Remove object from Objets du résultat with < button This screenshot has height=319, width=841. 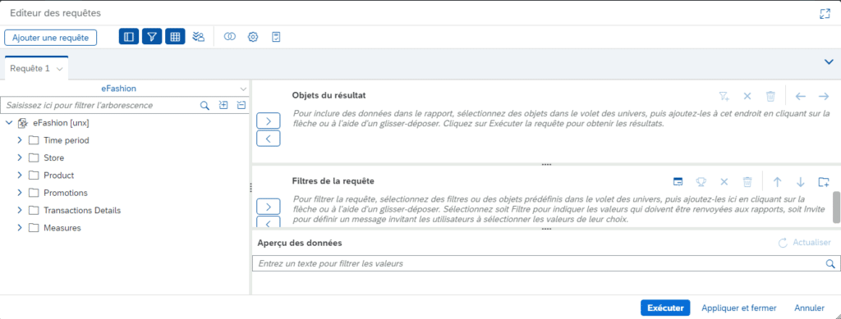(269, 139)
